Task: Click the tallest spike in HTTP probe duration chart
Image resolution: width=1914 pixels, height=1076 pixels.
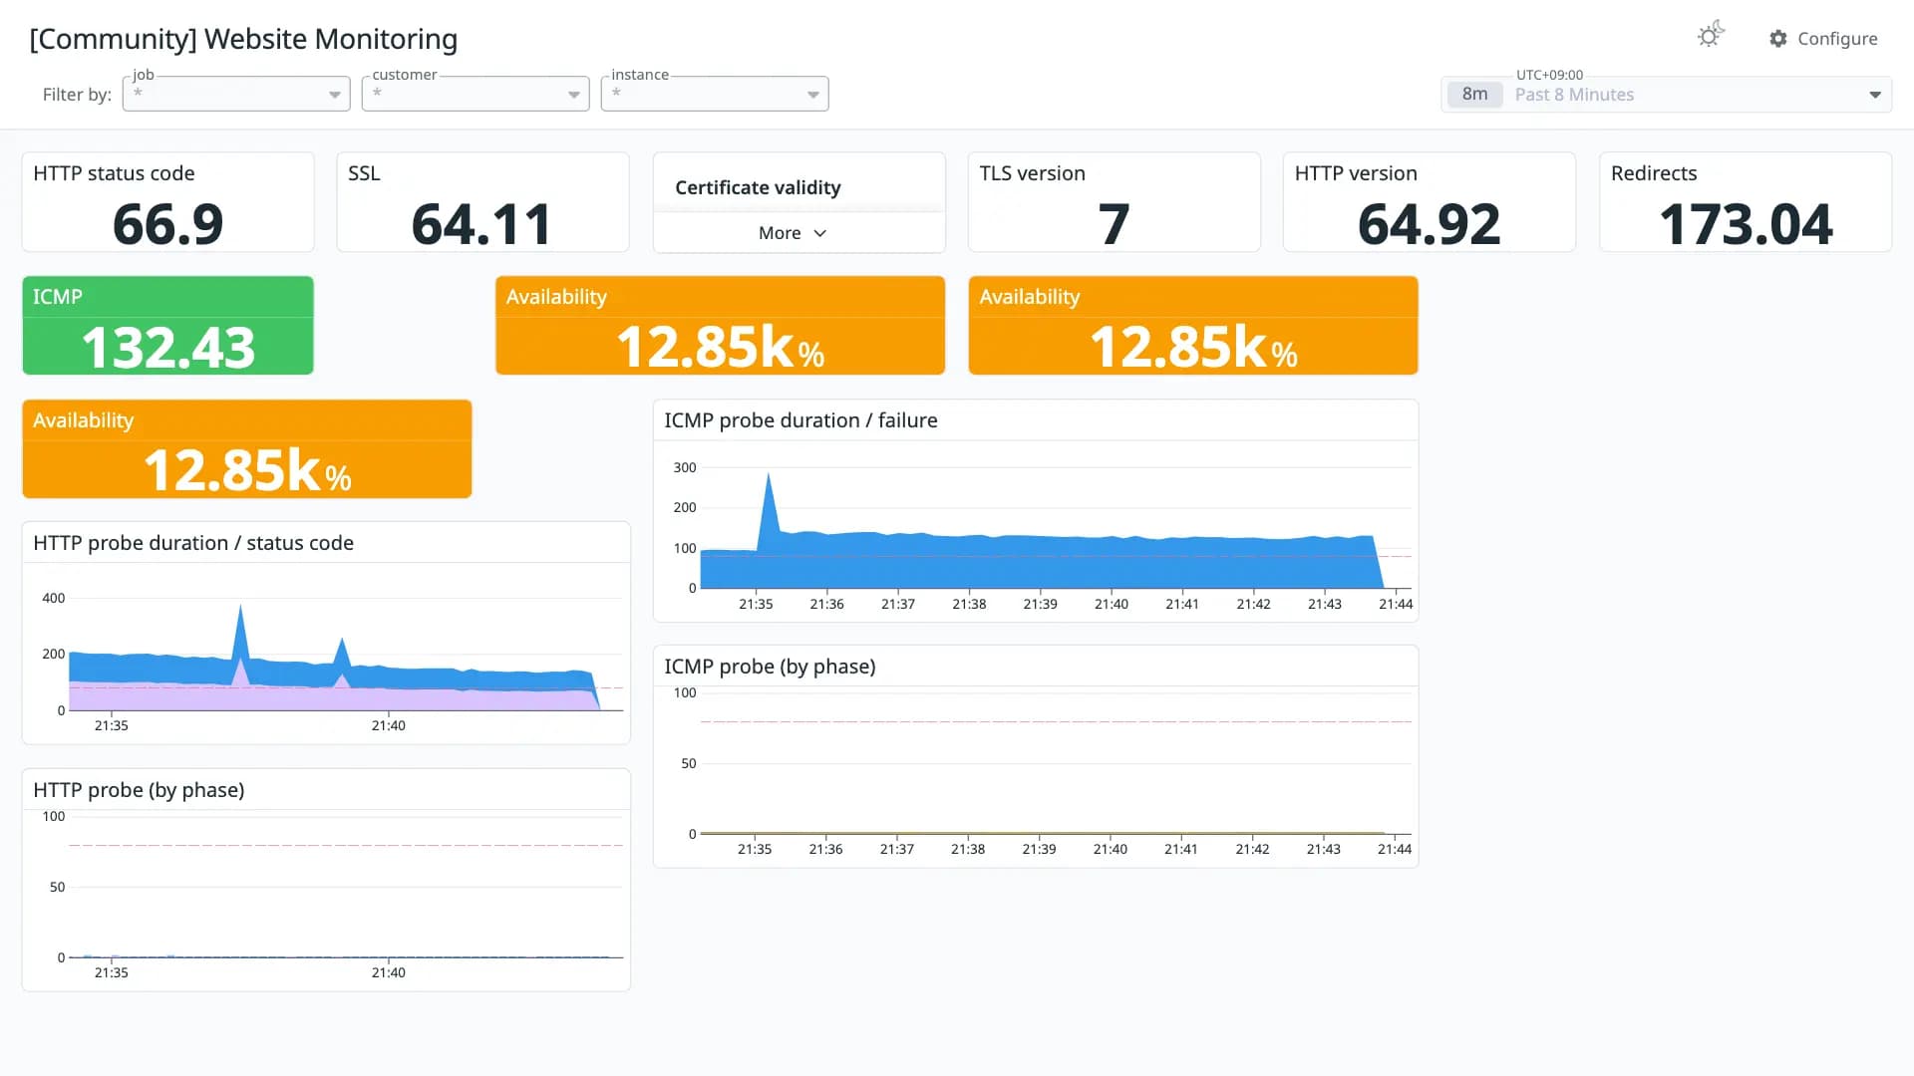Action: point(240,606)
